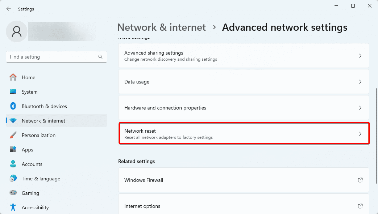Image resolution: width=378 pixels, height=214 pixels.
Task: Open System settings category
Action: 57,91
